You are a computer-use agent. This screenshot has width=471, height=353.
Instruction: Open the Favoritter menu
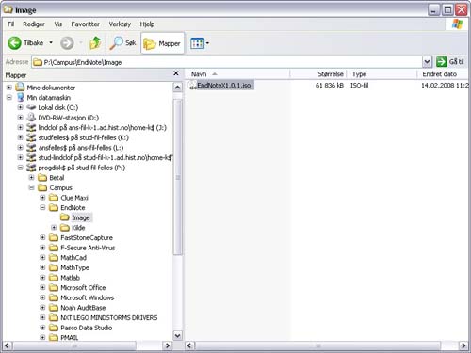pos(85,24)
